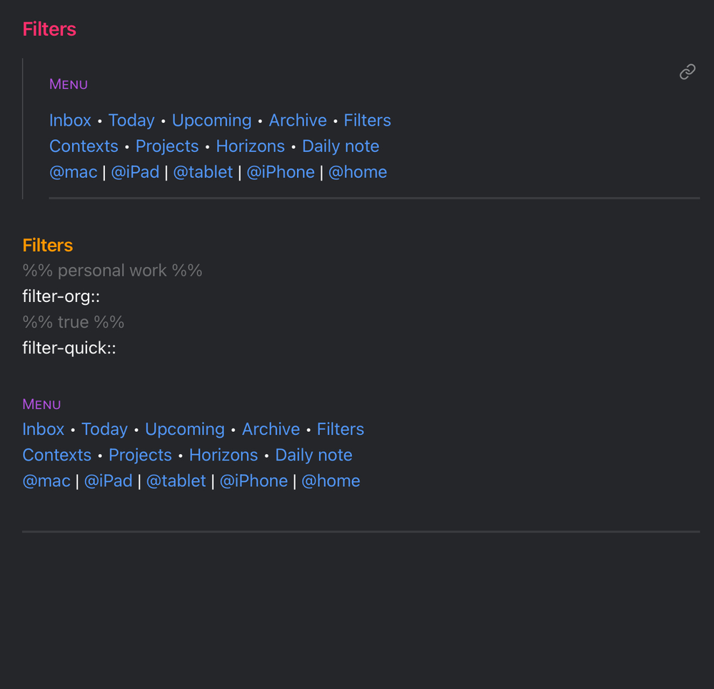This screenshot has width=714, height=689.
Task: Click the orange Filters heading
Action: pyautogui.click(x=48, y=246)
